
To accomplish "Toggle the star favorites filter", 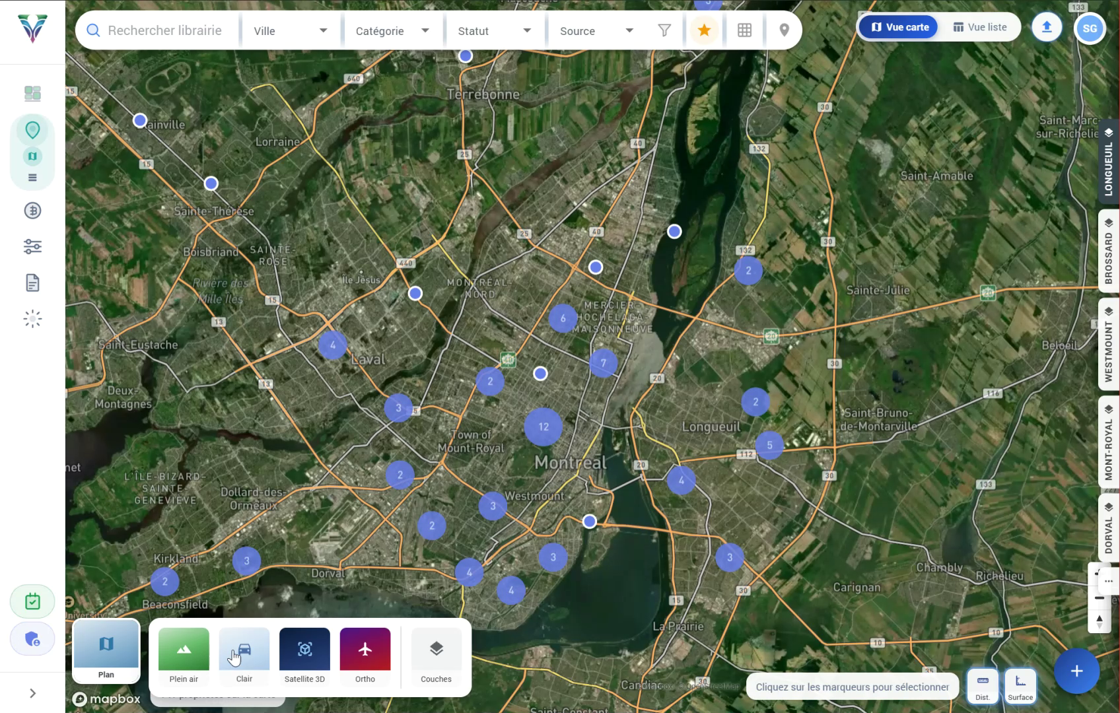I will (x=704, y=30).
